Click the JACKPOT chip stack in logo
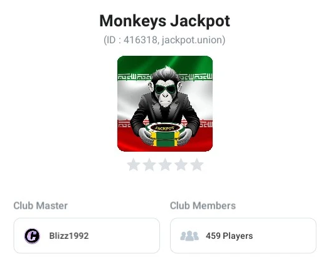Screen dimensions: 330x262 (x=165, y=135)
